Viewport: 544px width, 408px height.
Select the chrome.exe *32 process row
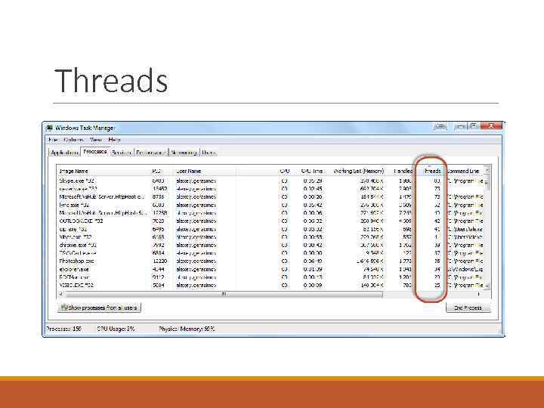[x=270, y=245]
